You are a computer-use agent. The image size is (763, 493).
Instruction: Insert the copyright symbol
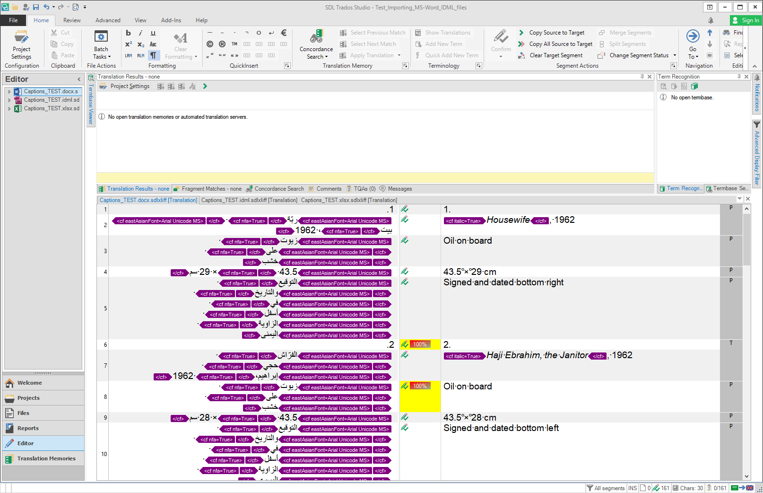210,44
